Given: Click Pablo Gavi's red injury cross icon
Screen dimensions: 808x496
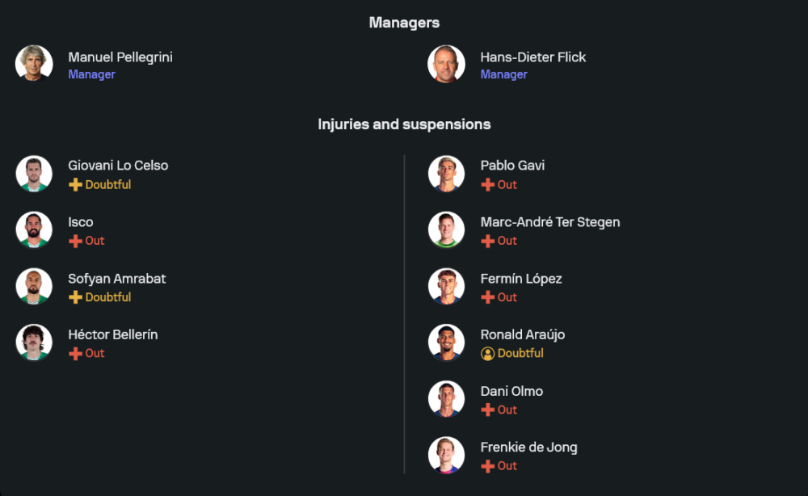Looking at the screenshot, I should (x=487, y=185).
